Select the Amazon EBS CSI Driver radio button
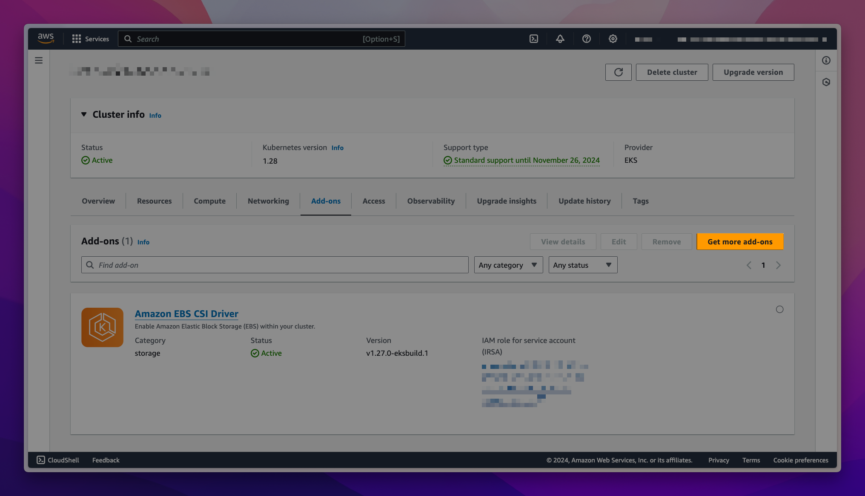Screen dimensions: 865x496 (x=779, y=309)
